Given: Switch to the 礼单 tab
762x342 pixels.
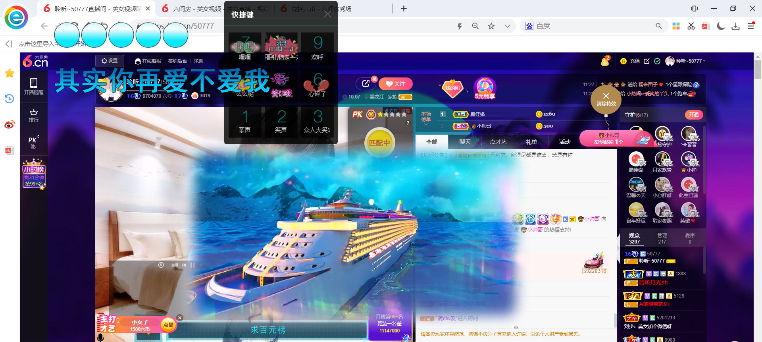Looking at the screenshot, I should point(531,142).
